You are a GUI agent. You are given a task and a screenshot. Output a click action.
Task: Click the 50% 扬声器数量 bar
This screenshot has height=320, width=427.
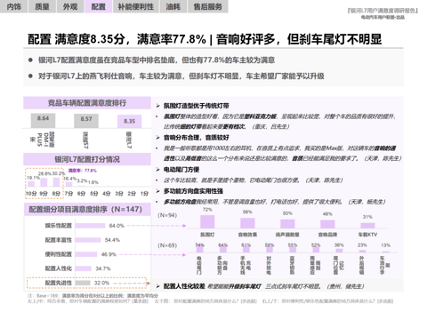point(287,224)
